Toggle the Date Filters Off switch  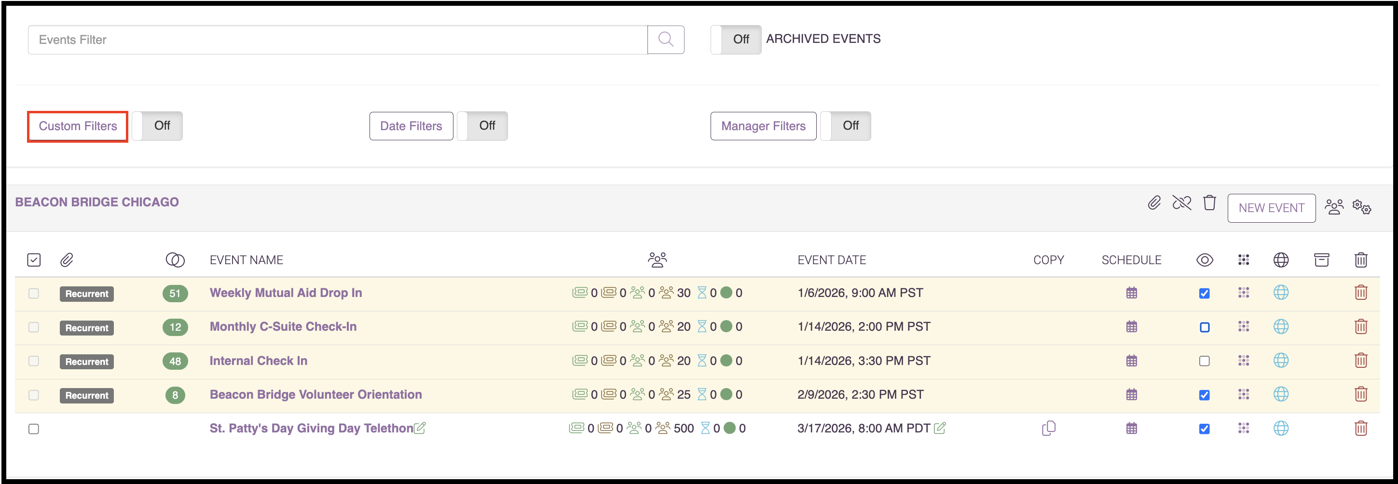click(482, 126)
